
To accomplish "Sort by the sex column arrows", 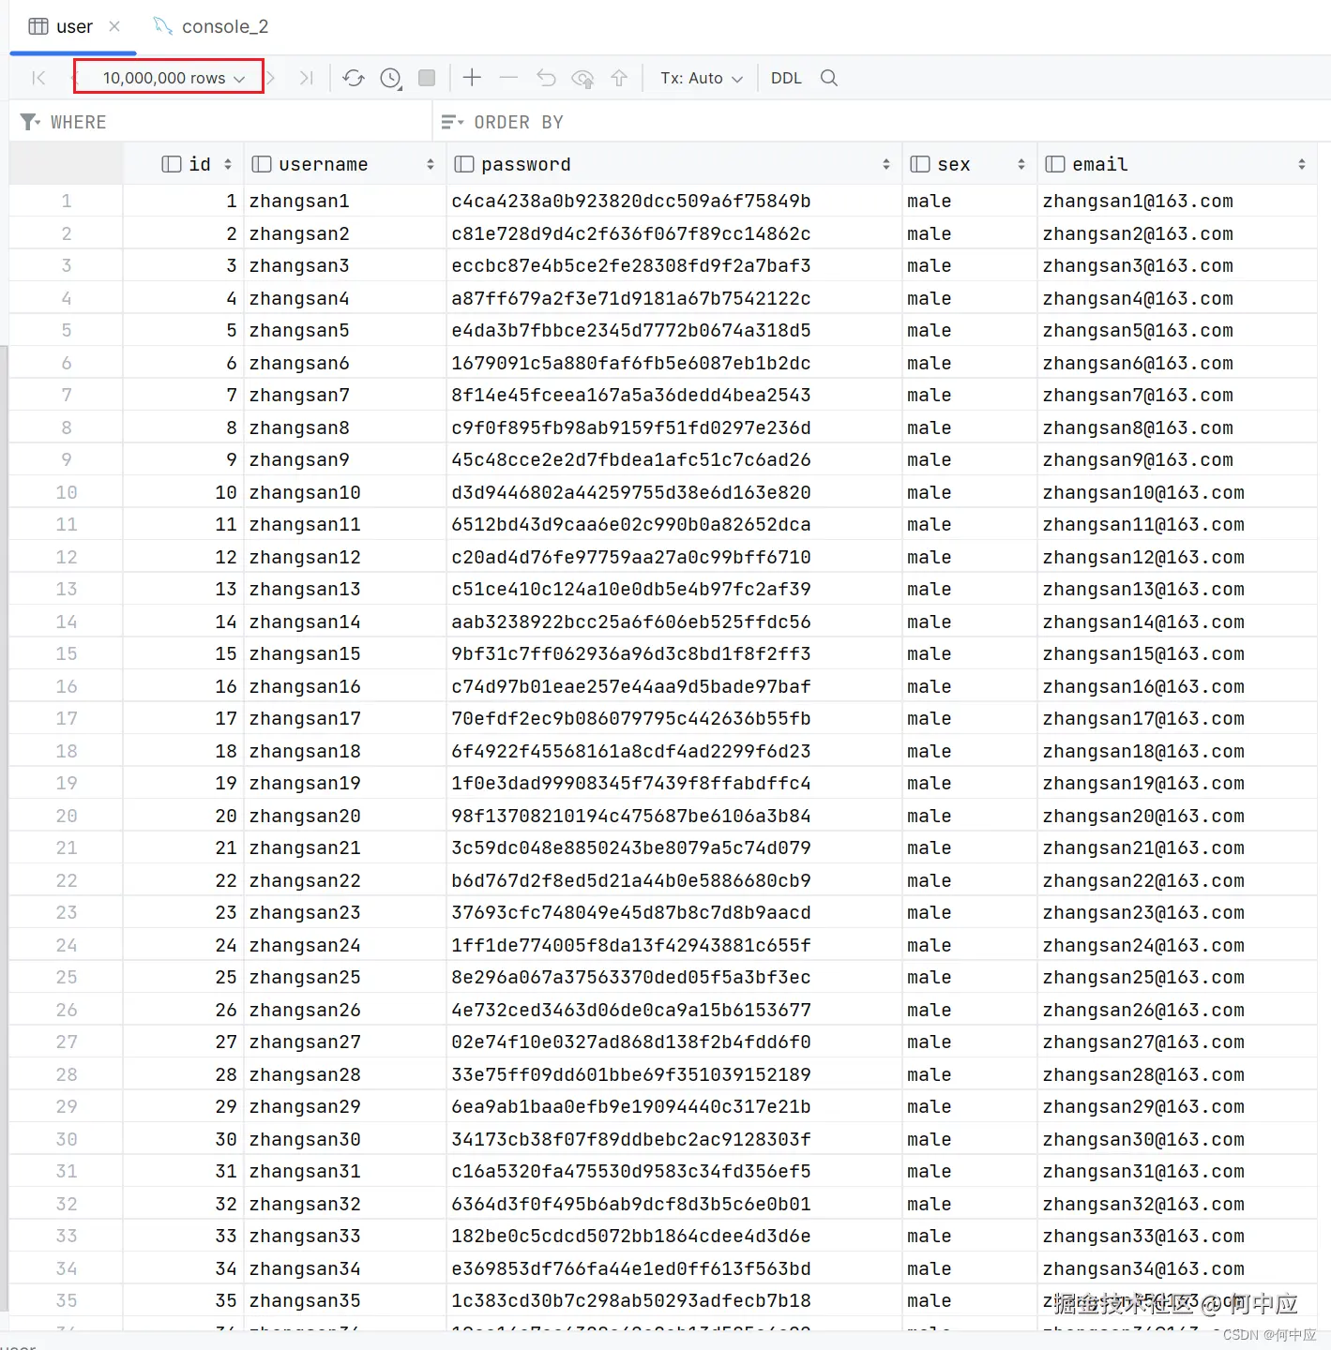I will 1021,164.
